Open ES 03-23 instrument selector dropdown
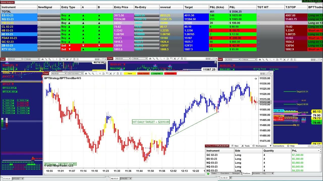This screenshot has height=181, width=323. coord(15,59)
